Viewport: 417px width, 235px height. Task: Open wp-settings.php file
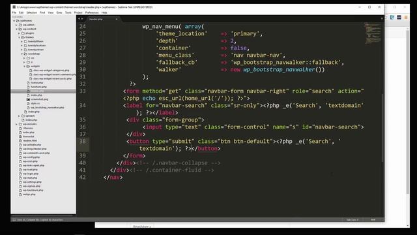32,182
